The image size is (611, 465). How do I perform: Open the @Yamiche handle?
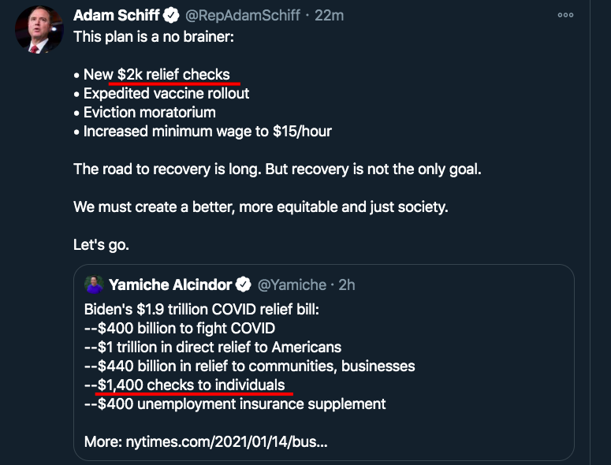point(292,285)
